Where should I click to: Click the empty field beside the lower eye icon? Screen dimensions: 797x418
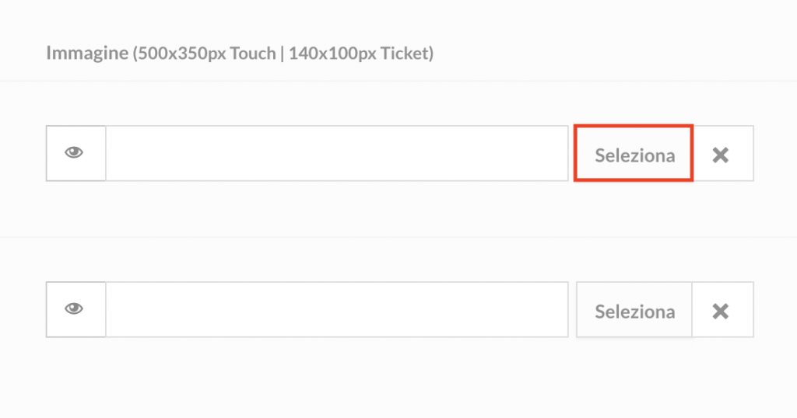coord(336,309)
